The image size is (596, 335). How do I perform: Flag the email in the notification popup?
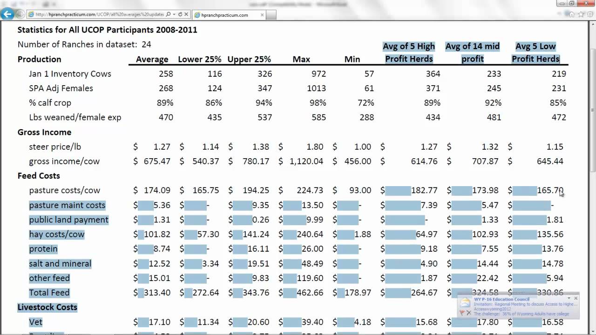pos(462,313)
